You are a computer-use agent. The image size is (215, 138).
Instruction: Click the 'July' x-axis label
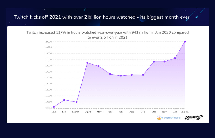(121, 112)
